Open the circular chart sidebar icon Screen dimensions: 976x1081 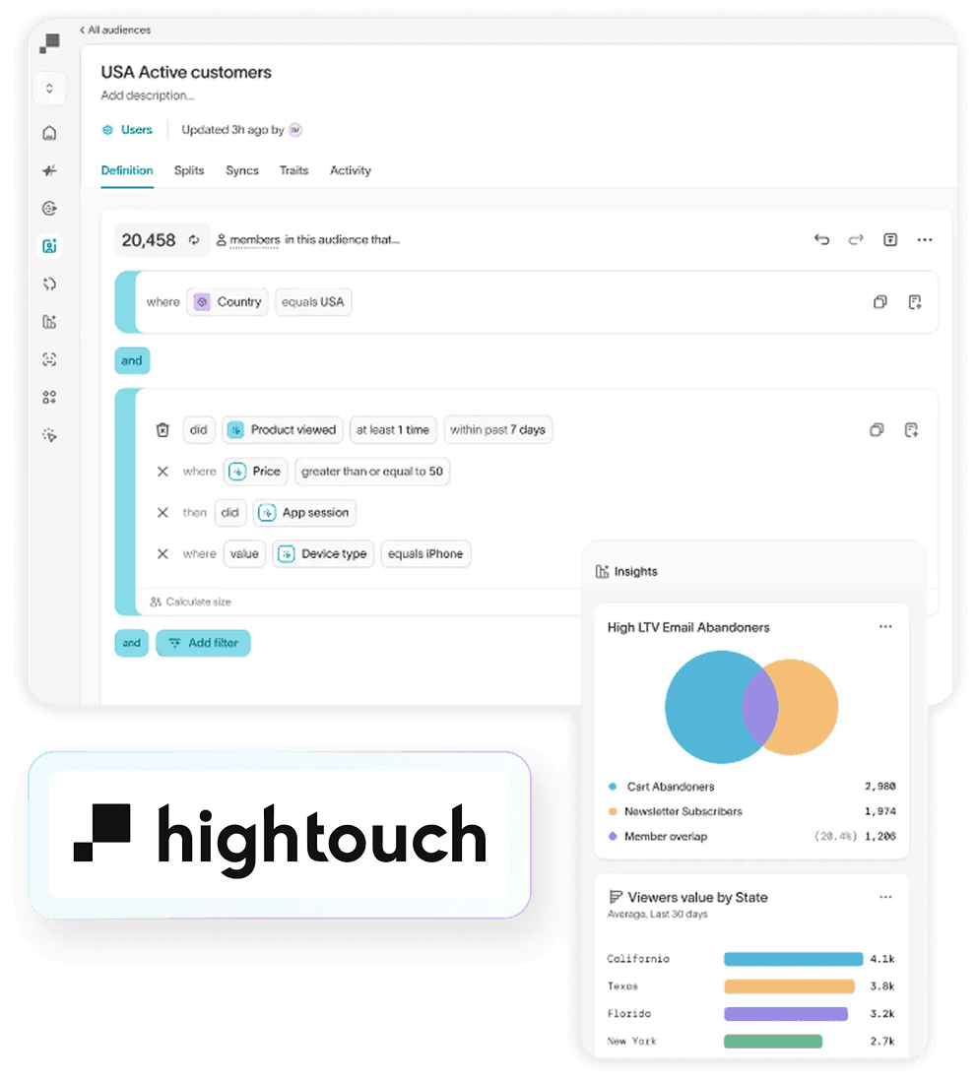point(49,208)
